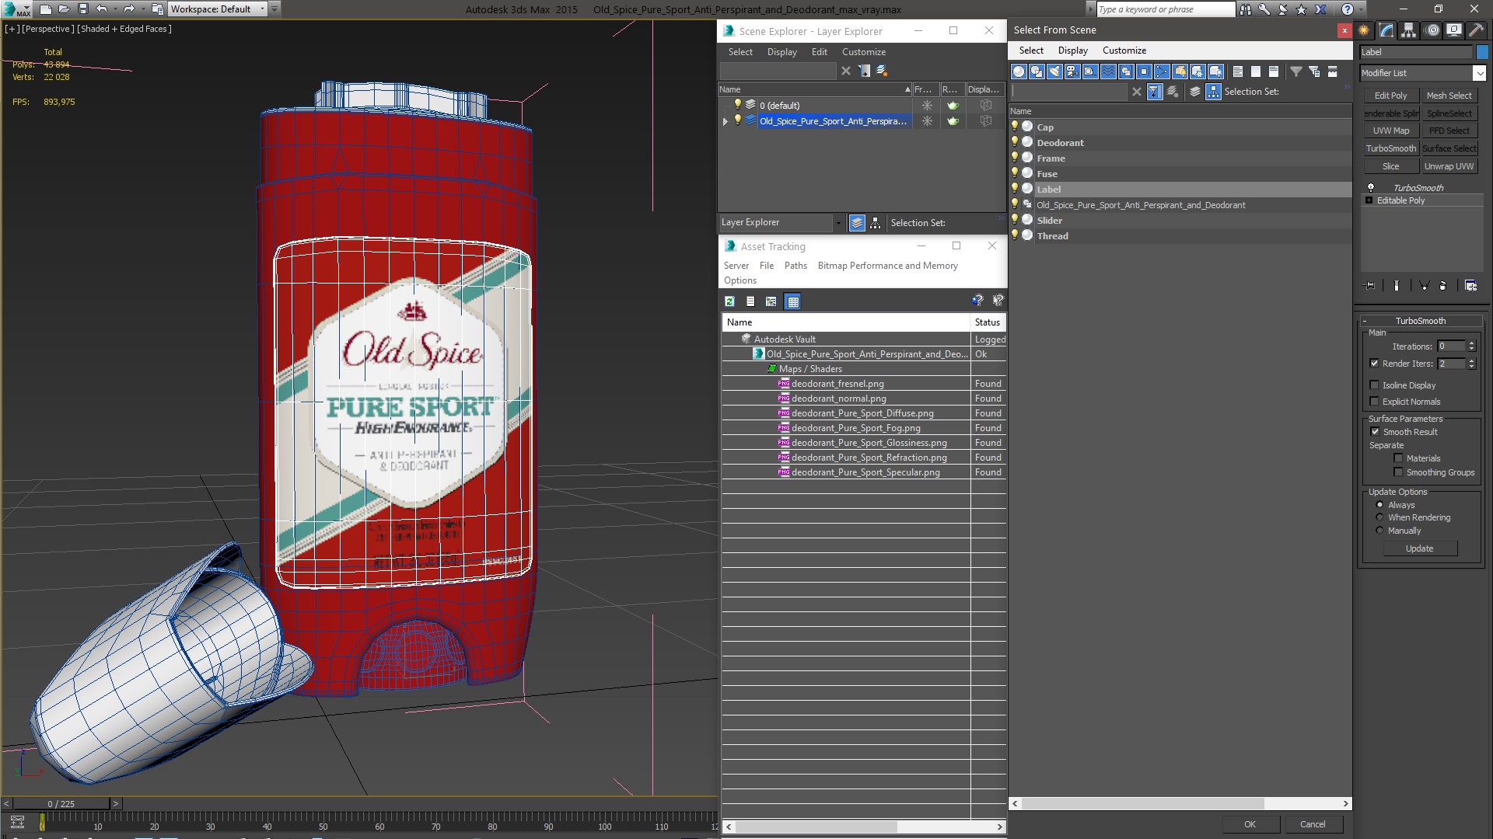Click Configure Modifier Sets icon
1493x839 pixels.
tap(1470, 286)
